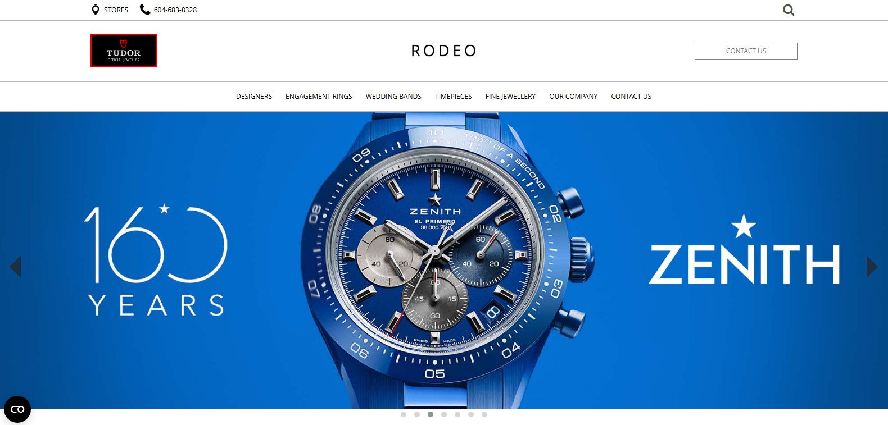888x425 pixels.
Task: Click the Stores location pin icon
Action: coord(96,10)
